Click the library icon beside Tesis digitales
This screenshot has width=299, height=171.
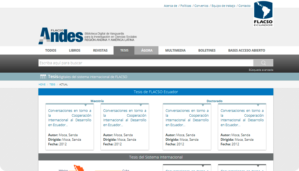(x=43, y=77)
